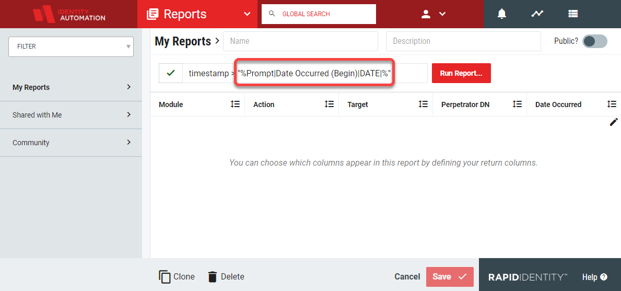Image resolution: width=621 pixels, height=291 pixels.
Task: Click the Run Report button
Action: click(x=461, y=73)
